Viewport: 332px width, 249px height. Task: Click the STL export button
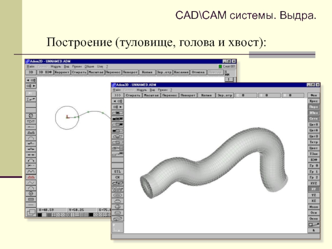[118, 171]
